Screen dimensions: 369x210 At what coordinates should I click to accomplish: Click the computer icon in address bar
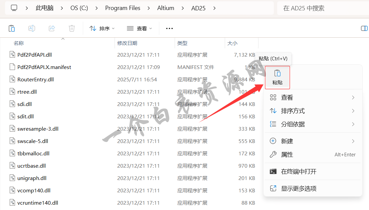click(x=14, y=8)
